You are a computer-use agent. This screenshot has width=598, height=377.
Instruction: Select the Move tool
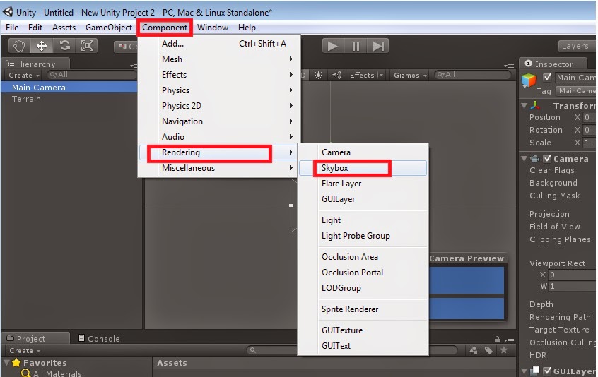pyautogui.click(x=42, y=46)
